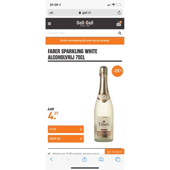Tap the Gall & Gall logo
The image size is (170, 170).
click(x=85, y=23)
